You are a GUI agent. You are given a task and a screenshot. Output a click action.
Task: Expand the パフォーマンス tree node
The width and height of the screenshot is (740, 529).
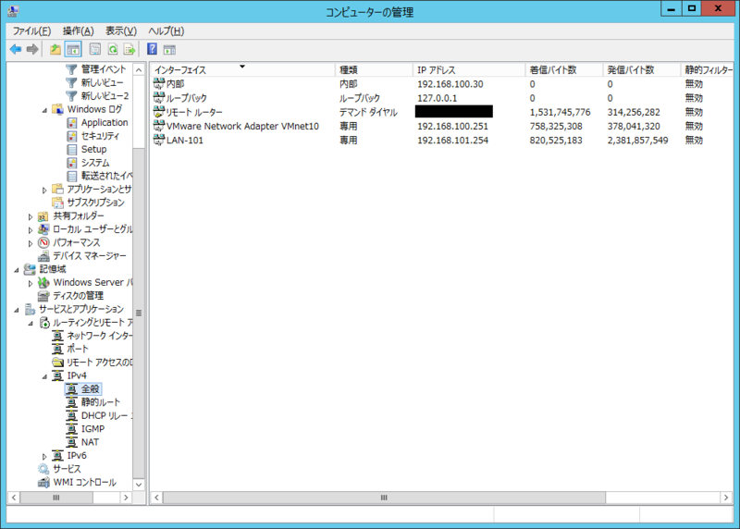31,243
